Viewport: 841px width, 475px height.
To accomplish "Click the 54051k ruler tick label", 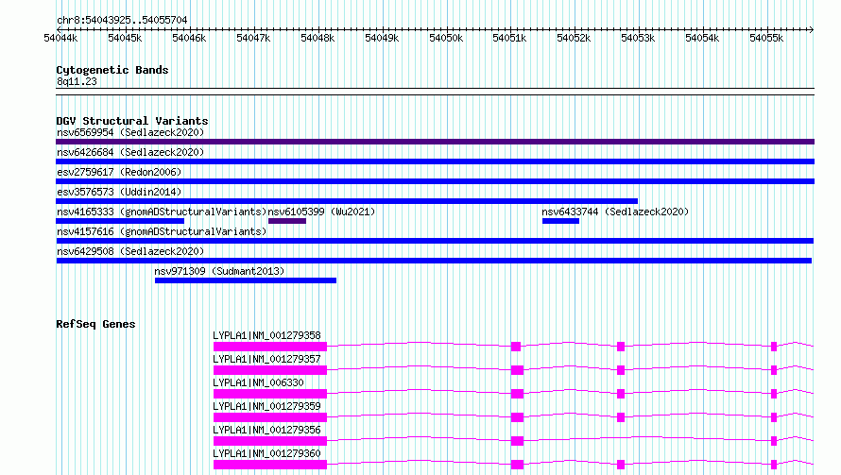I will [x=509, y=38].
